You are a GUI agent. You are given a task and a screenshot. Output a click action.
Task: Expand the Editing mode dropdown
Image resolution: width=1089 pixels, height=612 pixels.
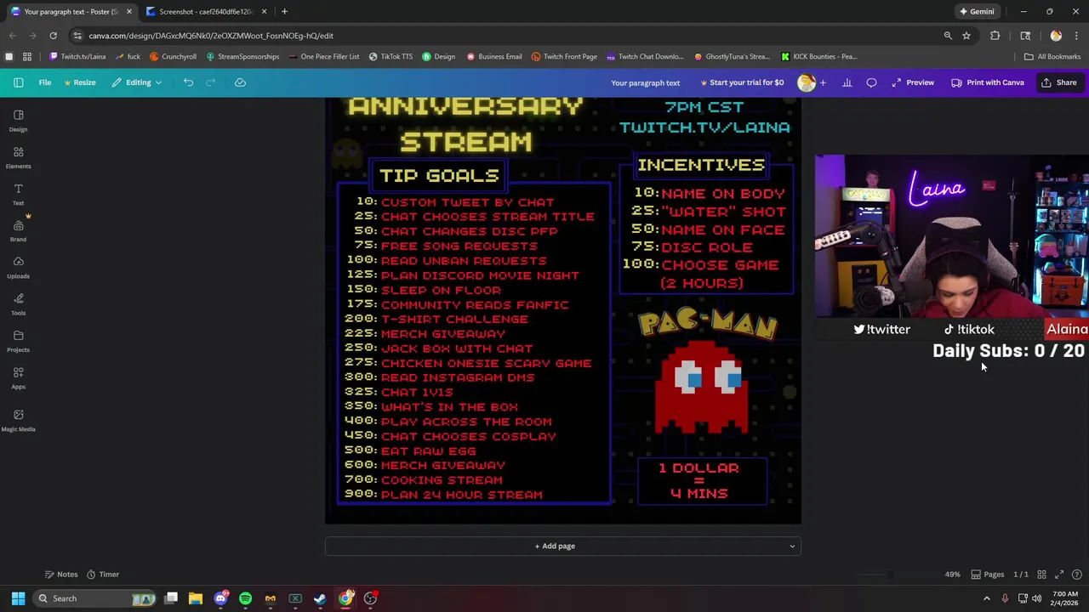(x=136, y=82)
